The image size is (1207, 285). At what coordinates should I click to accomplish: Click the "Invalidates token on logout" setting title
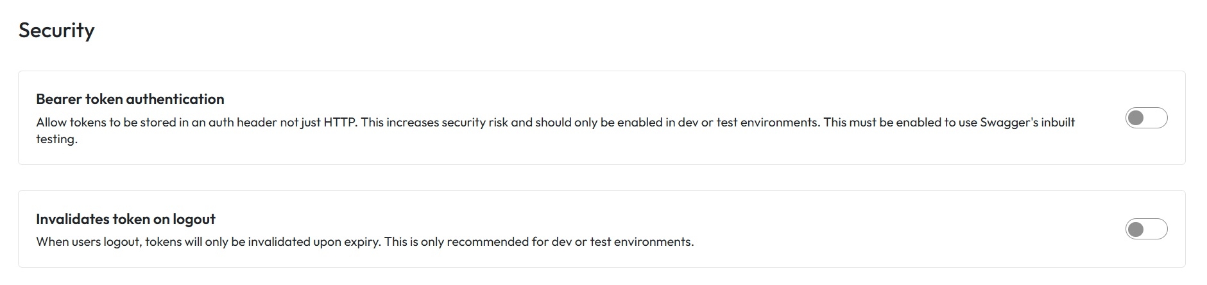pos(126,219)
